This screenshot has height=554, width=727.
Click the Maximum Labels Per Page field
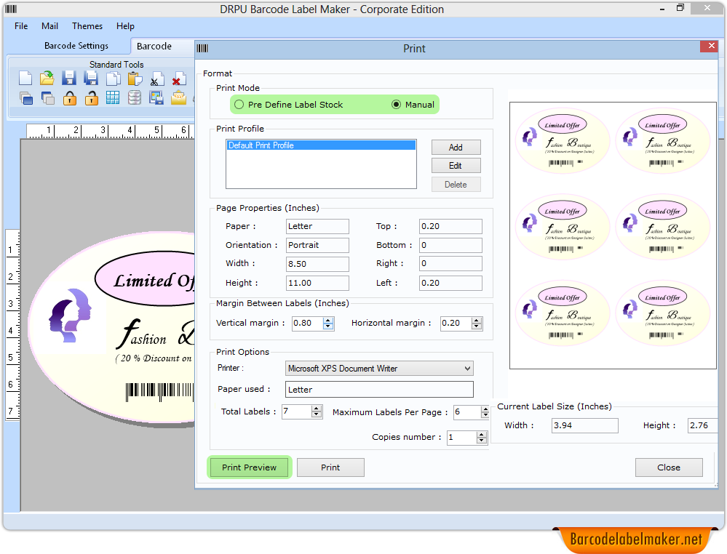(x=467, y=412)
